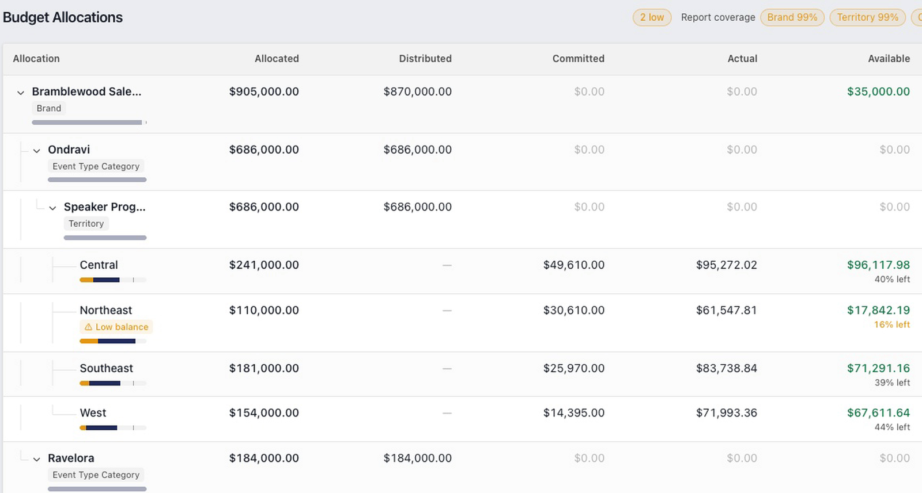The image size is (922, 493).
Task: Click the $35,000.00 available amount
Action: pyautogui.click(x=878, y=92)
